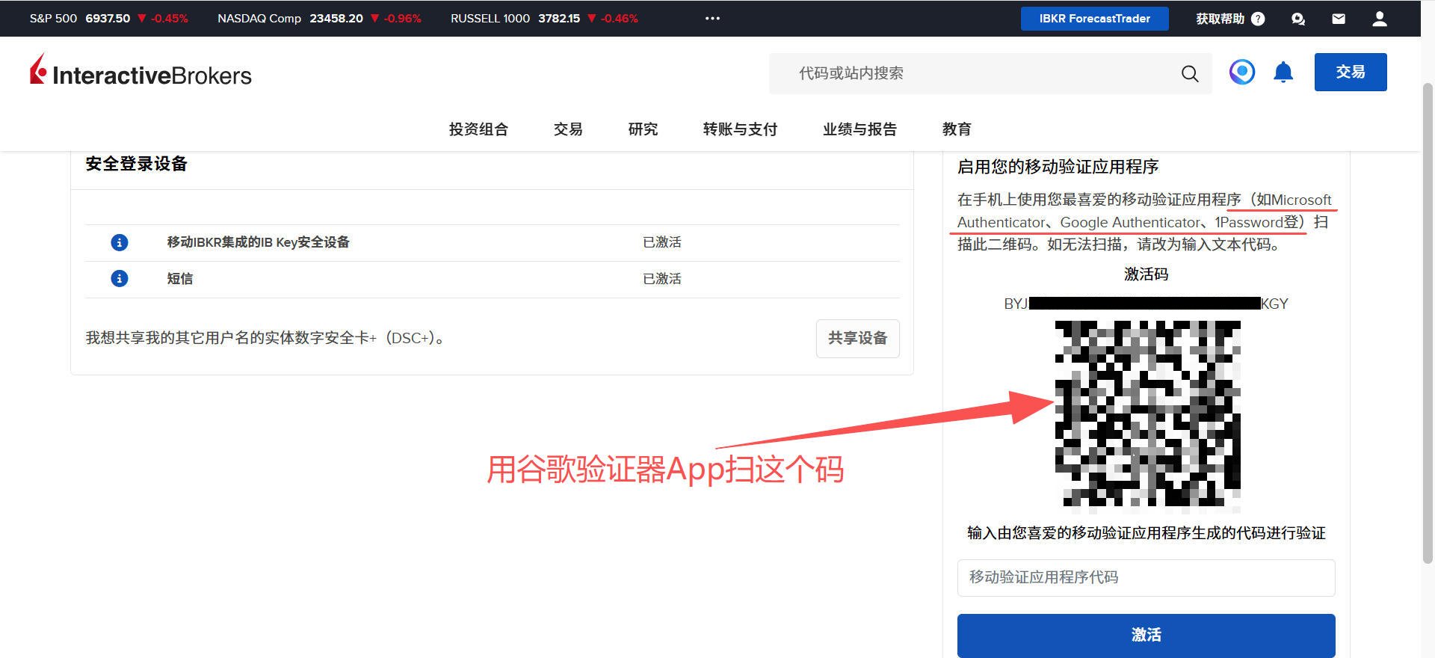The width and height of the screenshot is (1435, 658).
Task: Expand the ticker bar three-dots menu
Action: tap(712, 19)
